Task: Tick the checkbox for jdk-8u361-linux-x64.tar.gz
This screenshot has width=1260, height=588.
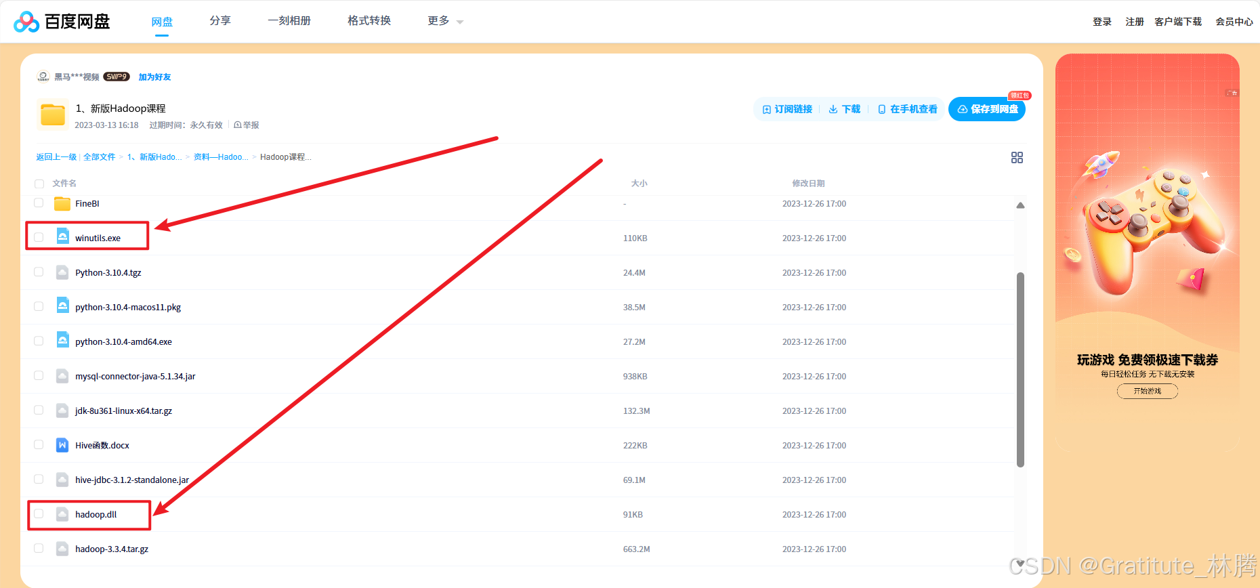Action: point(39,410)
